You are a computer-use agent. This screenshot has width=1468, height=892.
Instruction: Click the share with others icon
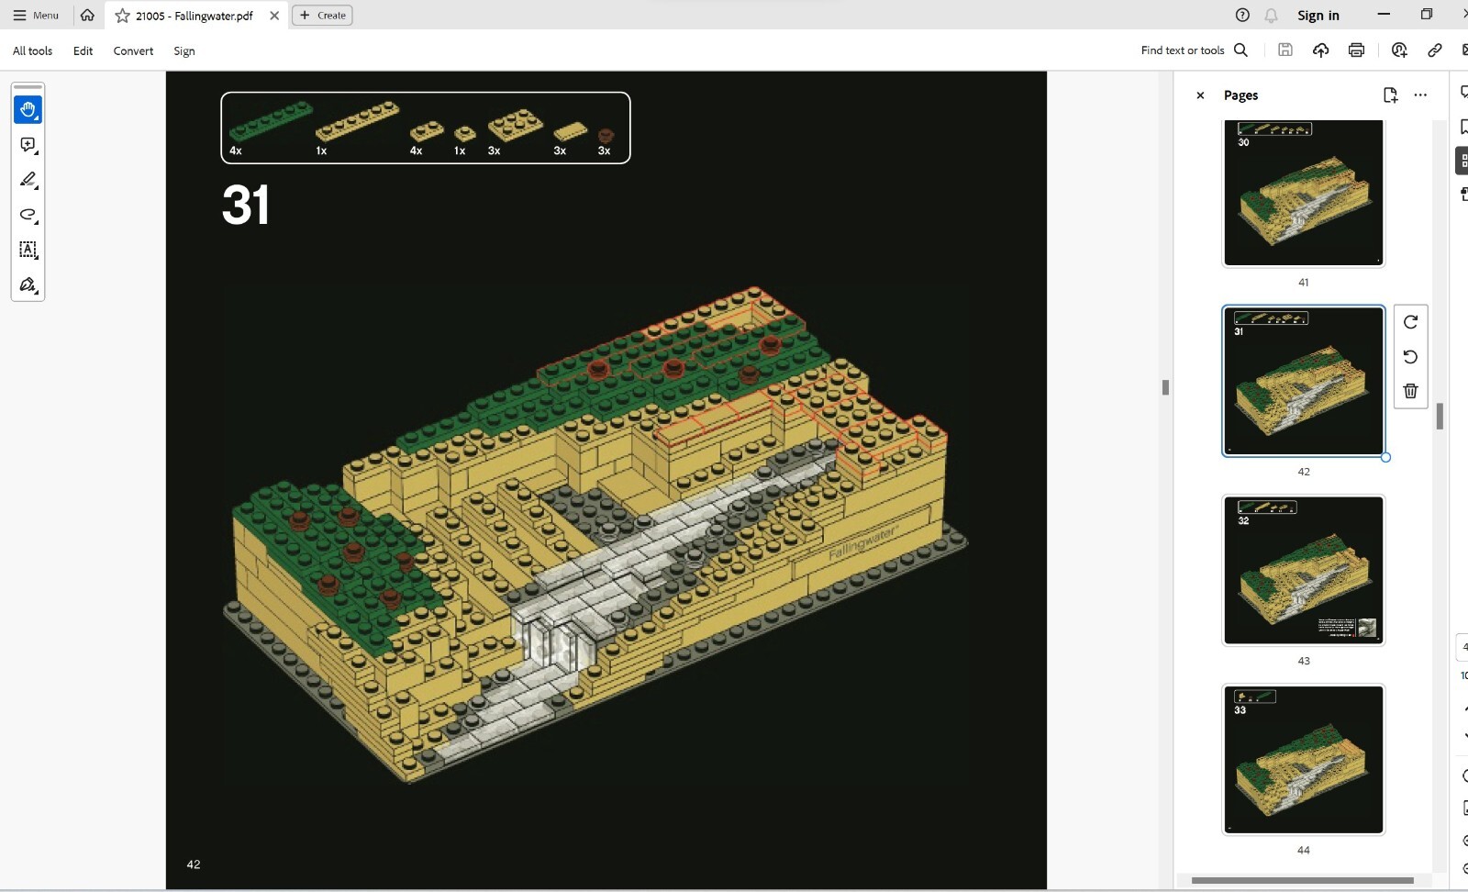pos(1399,50)
